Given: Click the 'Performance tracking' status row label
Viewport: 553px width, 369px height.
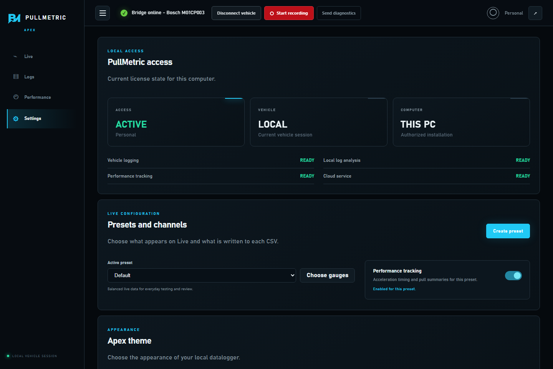Looking at the screenshot, I should click(x=130, y=176).
